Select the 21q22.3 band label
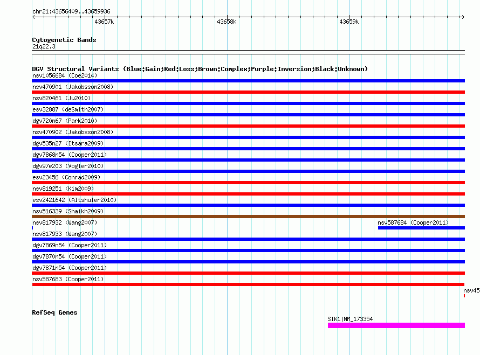The width and height of the screenshot is (480, 355). 44,46
